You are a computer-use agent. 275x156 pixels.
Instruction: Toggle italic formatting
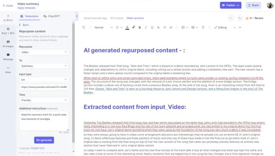click(x=146, y=27)
